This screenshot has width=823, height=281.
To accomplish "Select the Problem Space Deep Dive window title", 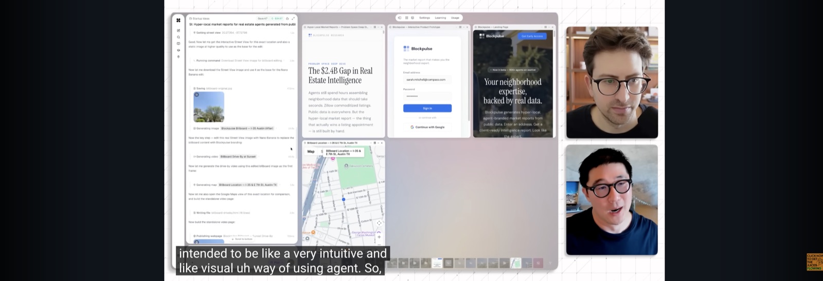I will pyautogui.click(x=337, y=27).
